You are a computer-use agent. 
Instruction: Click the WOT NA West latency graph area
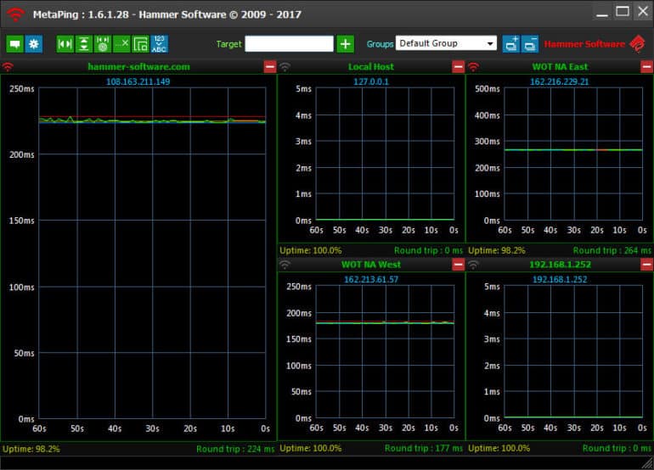385,352
